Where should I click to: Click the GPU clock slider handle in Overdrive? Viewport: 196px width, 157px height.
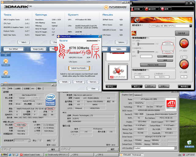(x=138, y=44)
